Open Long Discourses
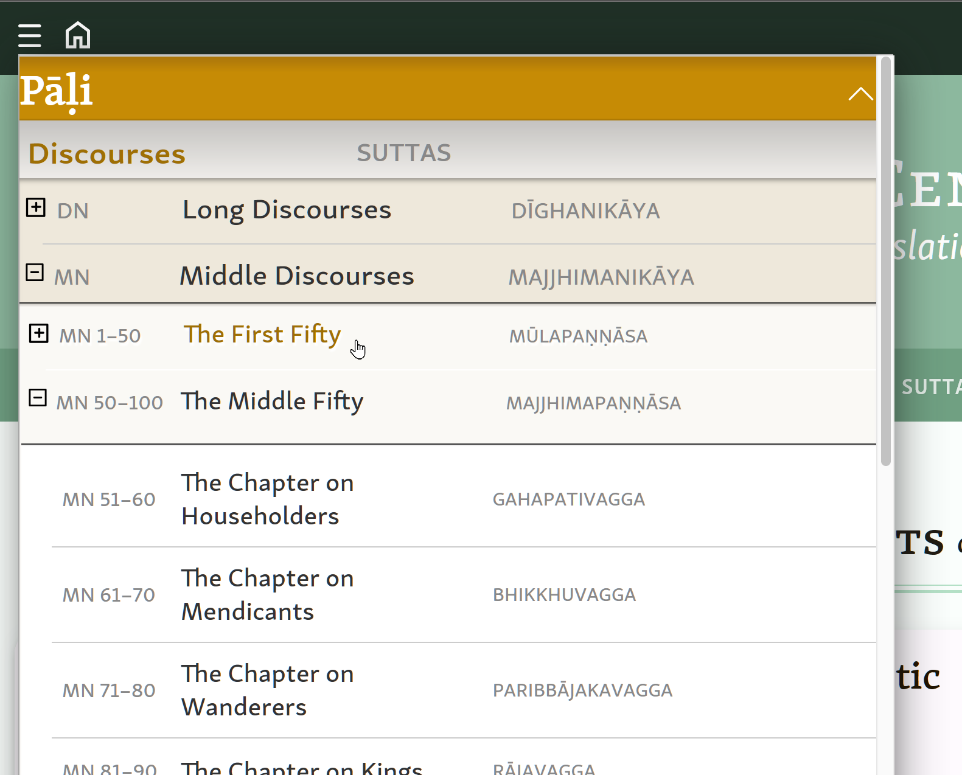This screenshot has width=962, height=775. (287, 210)
